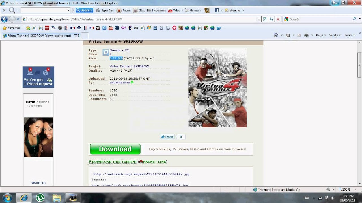362x203 pixels.
Task: Open uTorrent from the taskbar
Action: pyautogui.click(x=40, y=198)
